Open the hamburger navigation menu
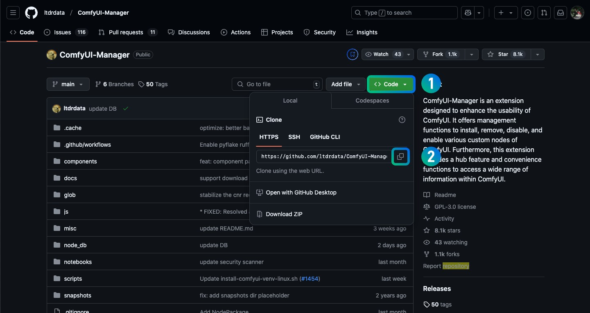Screen dimensions: 590x313 tap(13, 13)
